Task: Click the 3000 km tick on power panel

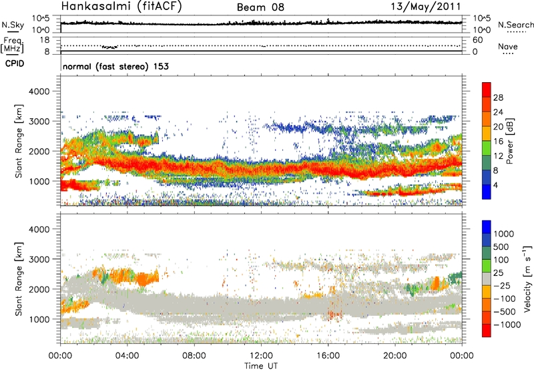Action: (39, 122)
